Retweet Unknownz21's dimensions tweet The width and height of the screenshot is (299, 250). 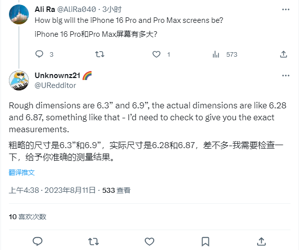[93, 241]
